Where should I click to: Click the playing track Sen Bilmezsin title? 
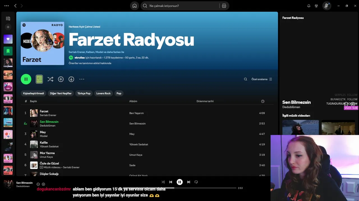[49, 122]
